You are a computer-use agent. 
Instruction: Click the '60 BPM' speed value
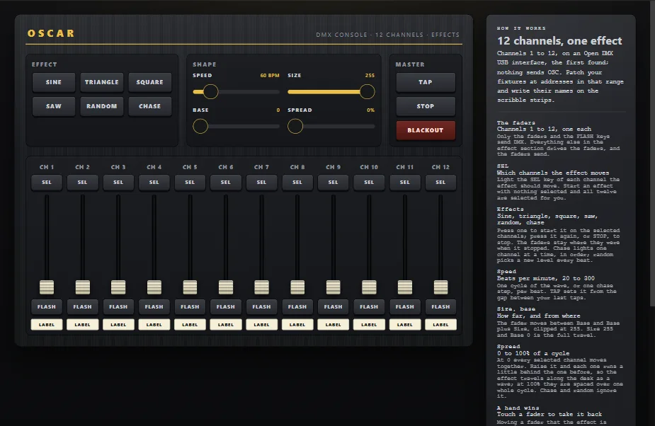click(x=270, y=76)
